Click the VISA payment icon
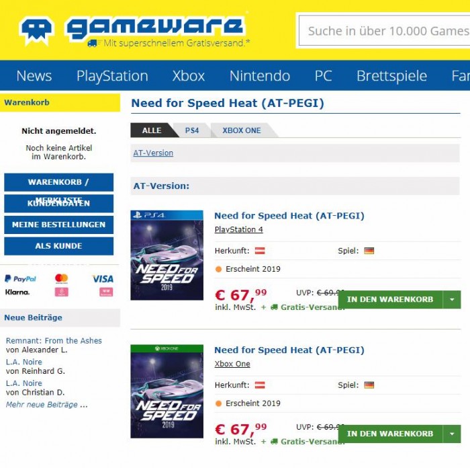This screenshot has height=468, width=470. click(x=103, y=279)
